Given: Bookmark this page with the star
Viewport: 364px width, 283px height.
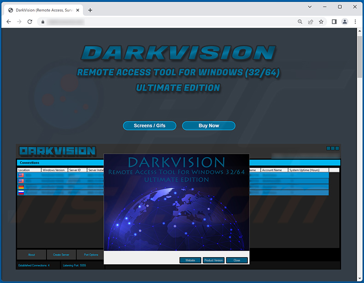Looking at the screenshot, I should (321, 22).
